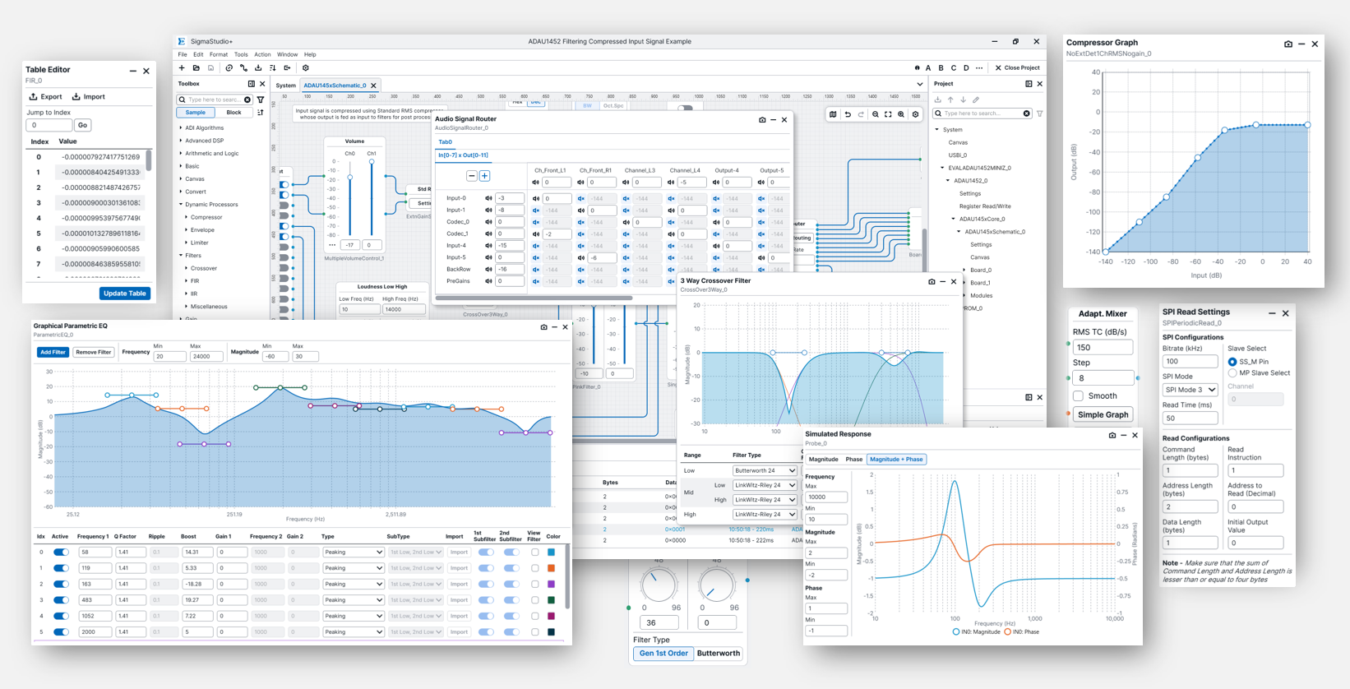Dock the Toolbox panel using layout icon
The width and height of the screenshot is (1350, 689).
point(251,84)
